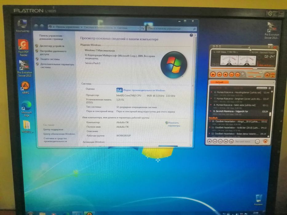Viewport: 287px width, 215px height.
Task: Select track 12 Ozodbek Nazarbekov Bolam dema
Action: tap(237, 134)
